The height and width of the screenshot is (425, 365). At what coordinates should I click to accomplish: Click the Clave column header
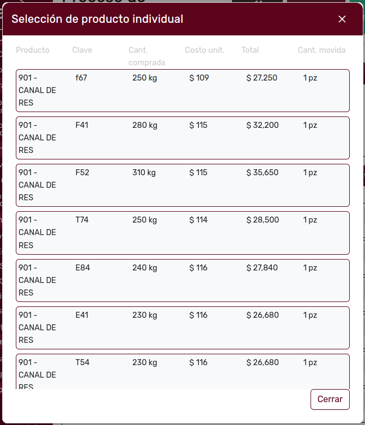82,50
